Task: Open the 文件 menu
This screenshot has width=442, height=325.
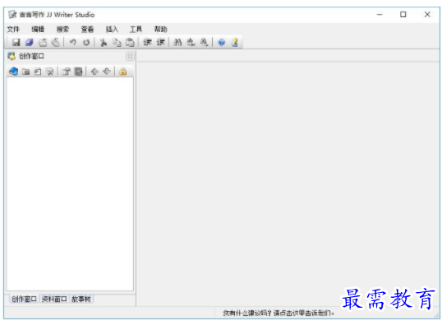Action: (x=13, y=29)
